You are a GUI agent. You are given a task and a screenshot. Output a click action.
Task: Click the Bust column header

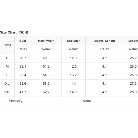click(x=23, y=41)
